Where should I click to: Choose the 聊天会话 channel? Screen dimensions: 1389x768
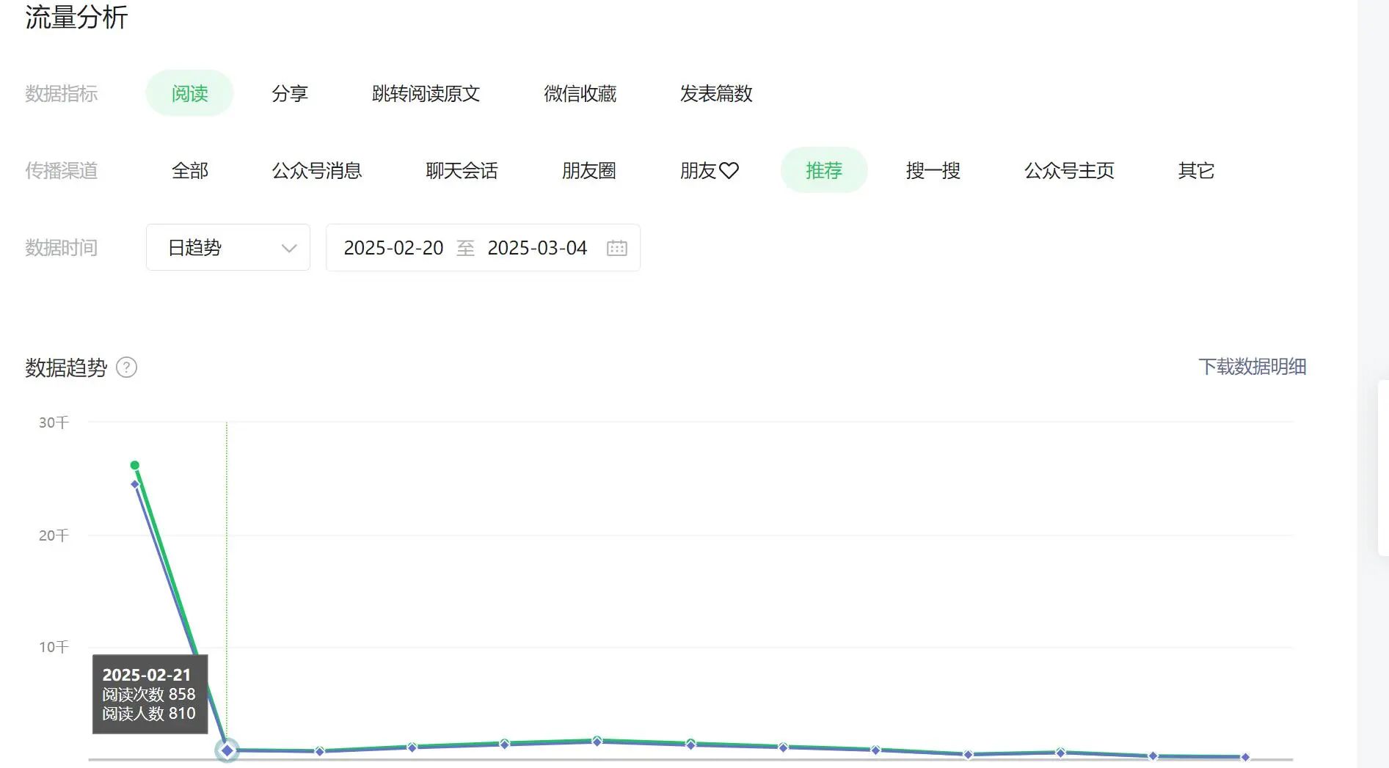462,170
